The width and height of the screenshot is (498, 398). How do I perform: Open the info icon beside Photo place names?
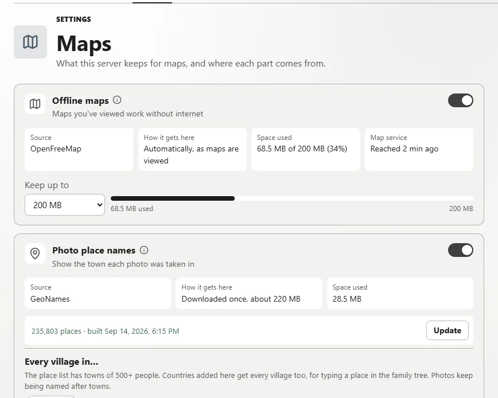click(x=144, y=250)
